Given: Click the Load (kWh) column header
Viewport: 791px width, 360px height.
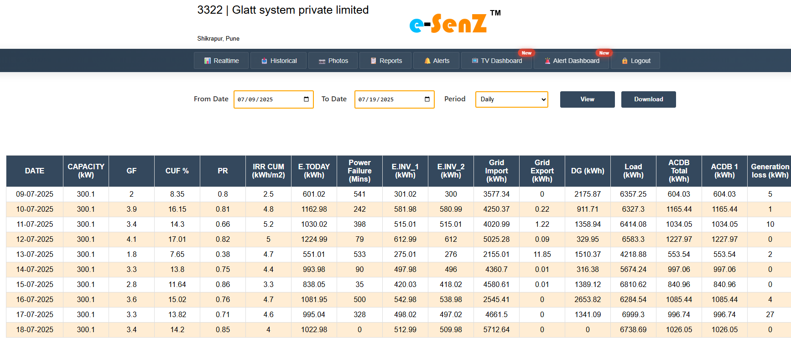Looking at the screenshot, I should pyautogui.click(x=633, y=171).
